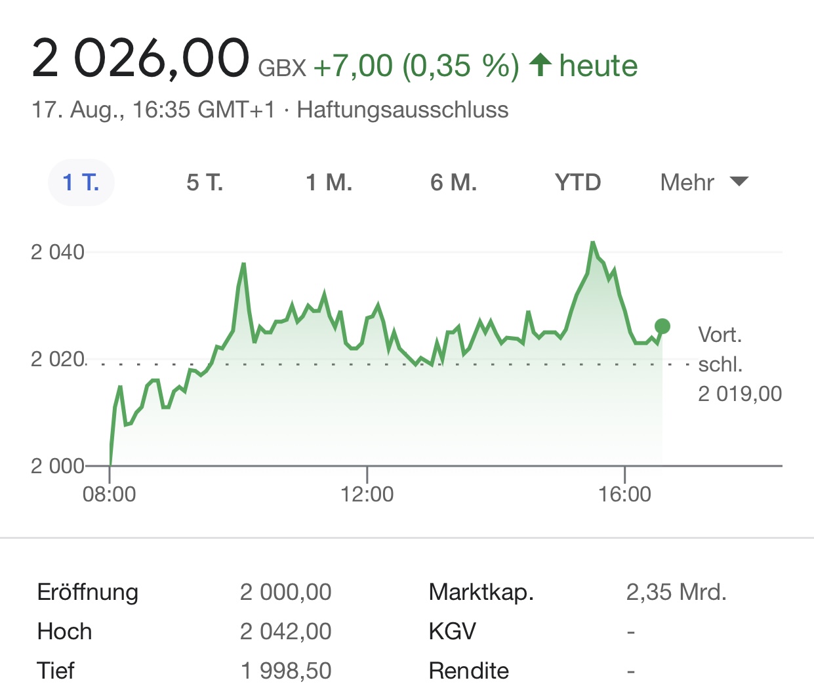The width and height of the screenshot is (814, 699).
Task: Open the YTD chart range
Action: (x=577, y=182)
